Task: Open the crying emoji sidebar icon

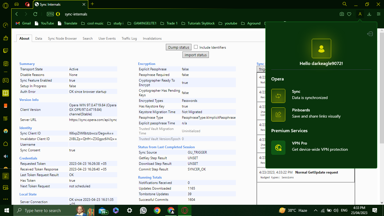Action: (x=6, y=131)
